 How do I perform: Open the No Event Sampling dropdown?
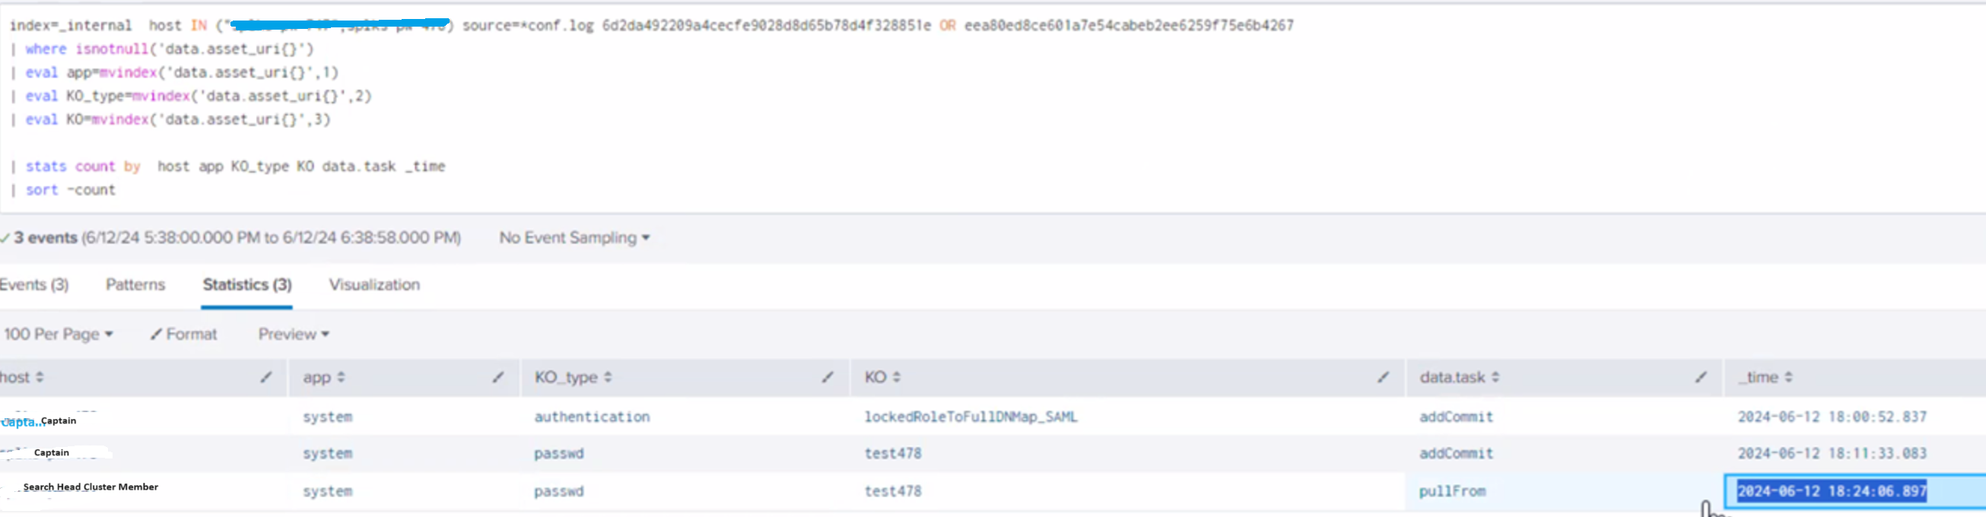[574, 237]
